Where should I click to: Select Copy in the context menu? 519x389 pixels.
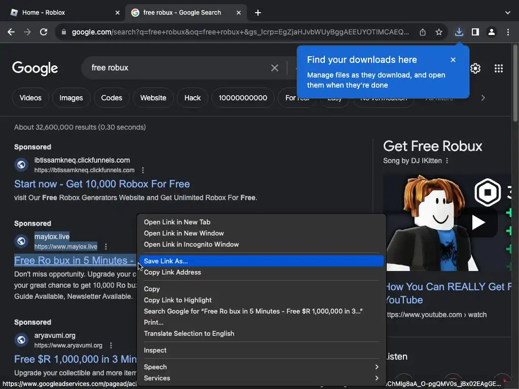point(261,289)
